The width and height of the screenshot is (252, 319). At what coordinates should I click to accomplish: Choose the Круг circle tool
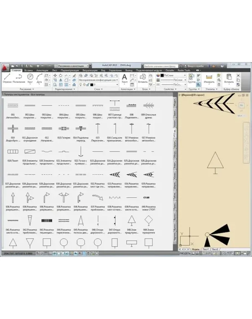[30, 78]
